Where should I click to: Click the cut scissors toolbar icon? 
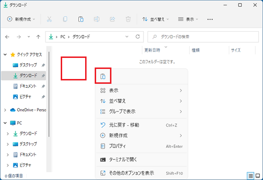[x=49, y=19]
